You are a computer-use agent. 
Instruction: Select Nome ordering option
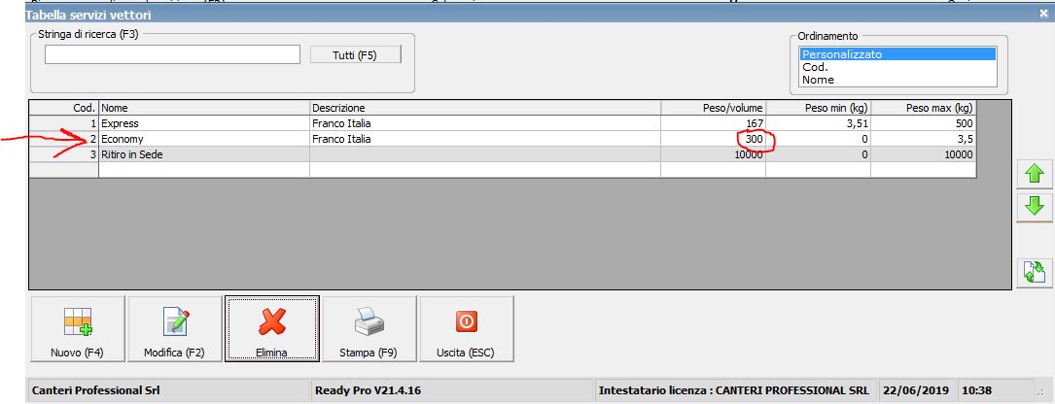[x=898, y=80]
